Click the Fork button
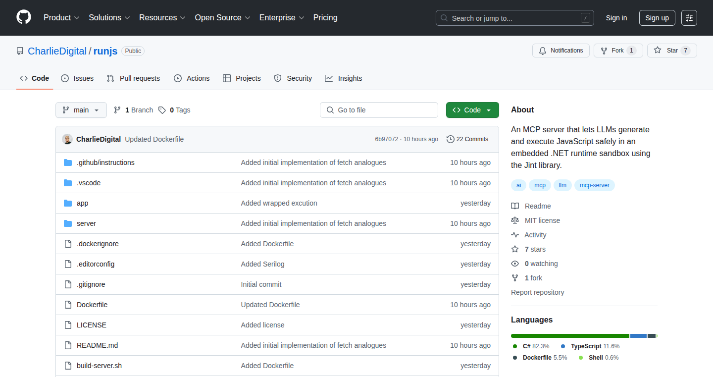 pyautogui.click(x=618, y=51)
